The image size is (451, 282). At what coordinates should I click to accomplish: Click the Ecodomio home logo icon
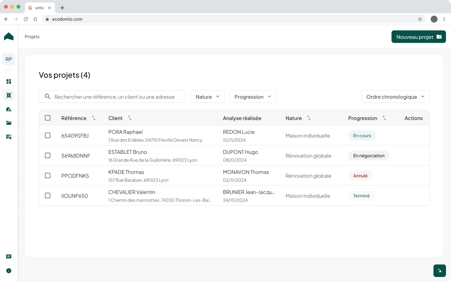(9, 36)
